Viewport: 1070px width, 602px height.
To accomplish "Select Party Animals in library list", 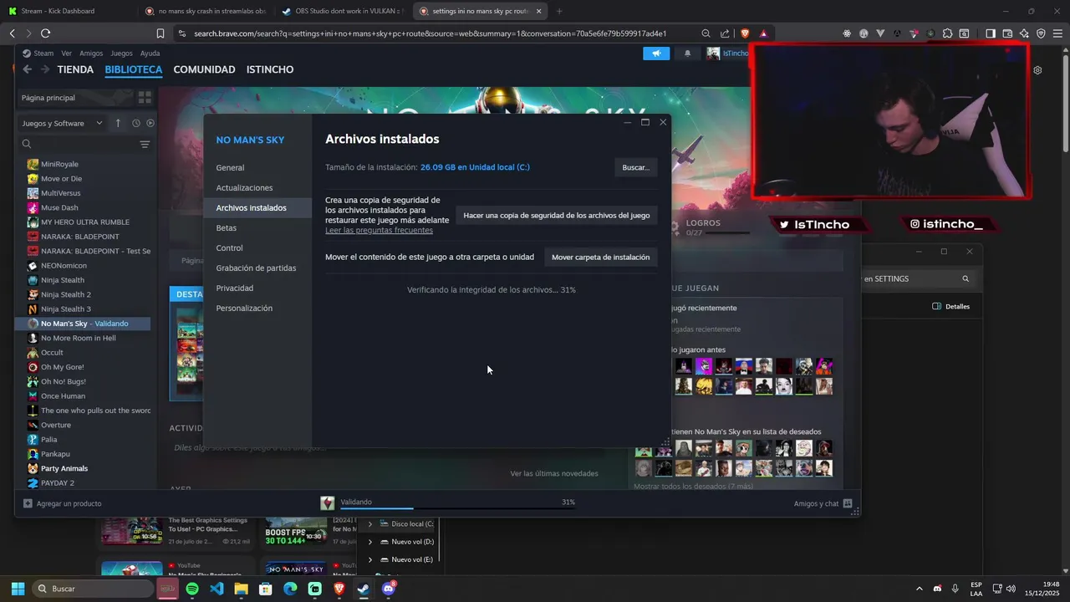I will click(64, 469).
